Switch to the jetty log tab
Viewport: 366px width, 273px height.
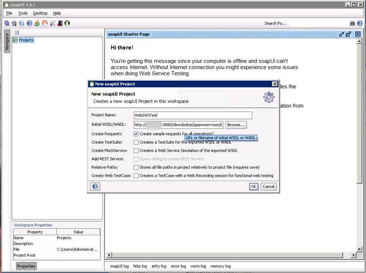159,266
